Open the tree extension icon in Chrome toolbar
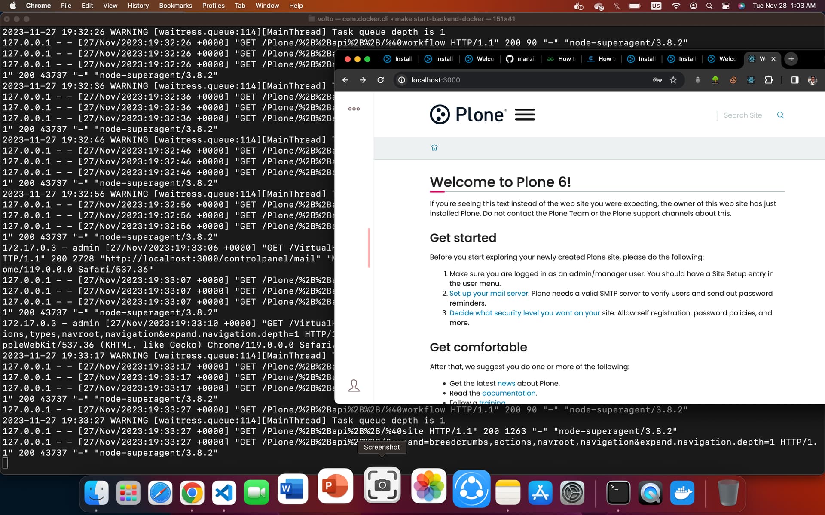The image size is (825, 515). (x=715, y=80)
